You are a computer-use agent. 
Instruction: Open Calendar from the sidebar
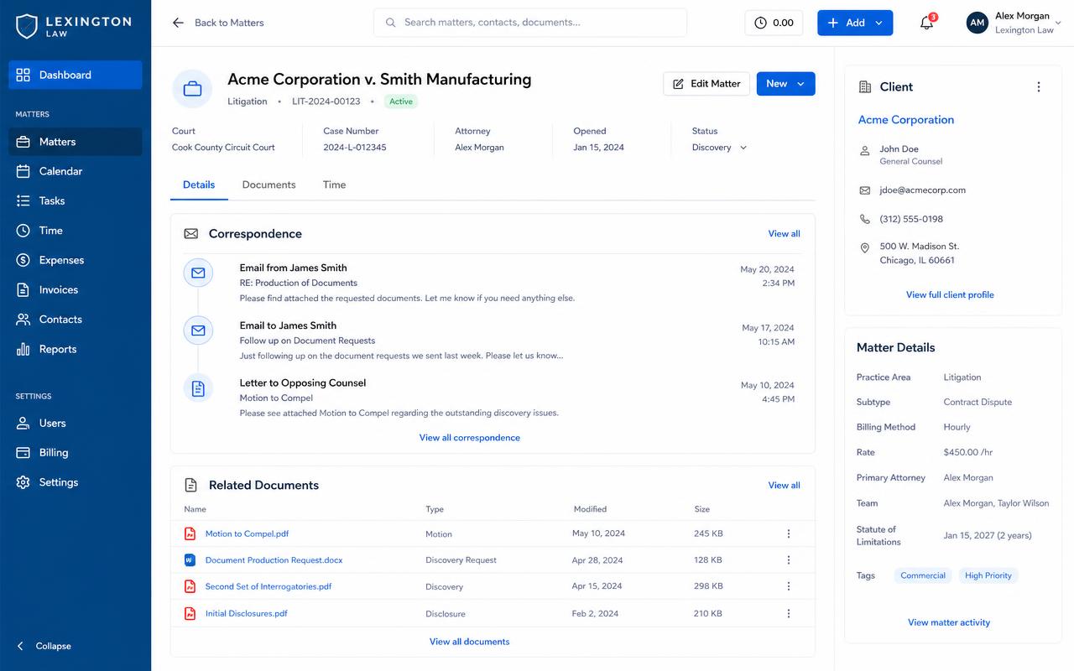pos(76,171)
